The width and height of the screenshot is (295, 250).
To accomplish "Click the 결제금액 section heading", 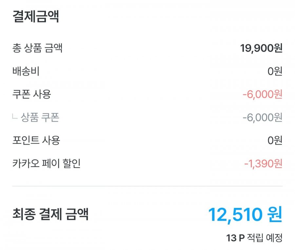I will tap(36, 16).
